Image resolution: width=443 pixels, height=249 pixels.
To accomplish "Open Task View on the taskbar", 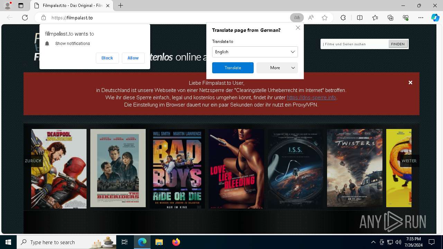I will click(x=125, y=242).
